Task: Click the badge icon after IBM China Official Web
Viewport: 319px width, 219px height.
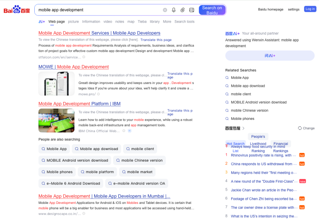Action: pos(130,131)
